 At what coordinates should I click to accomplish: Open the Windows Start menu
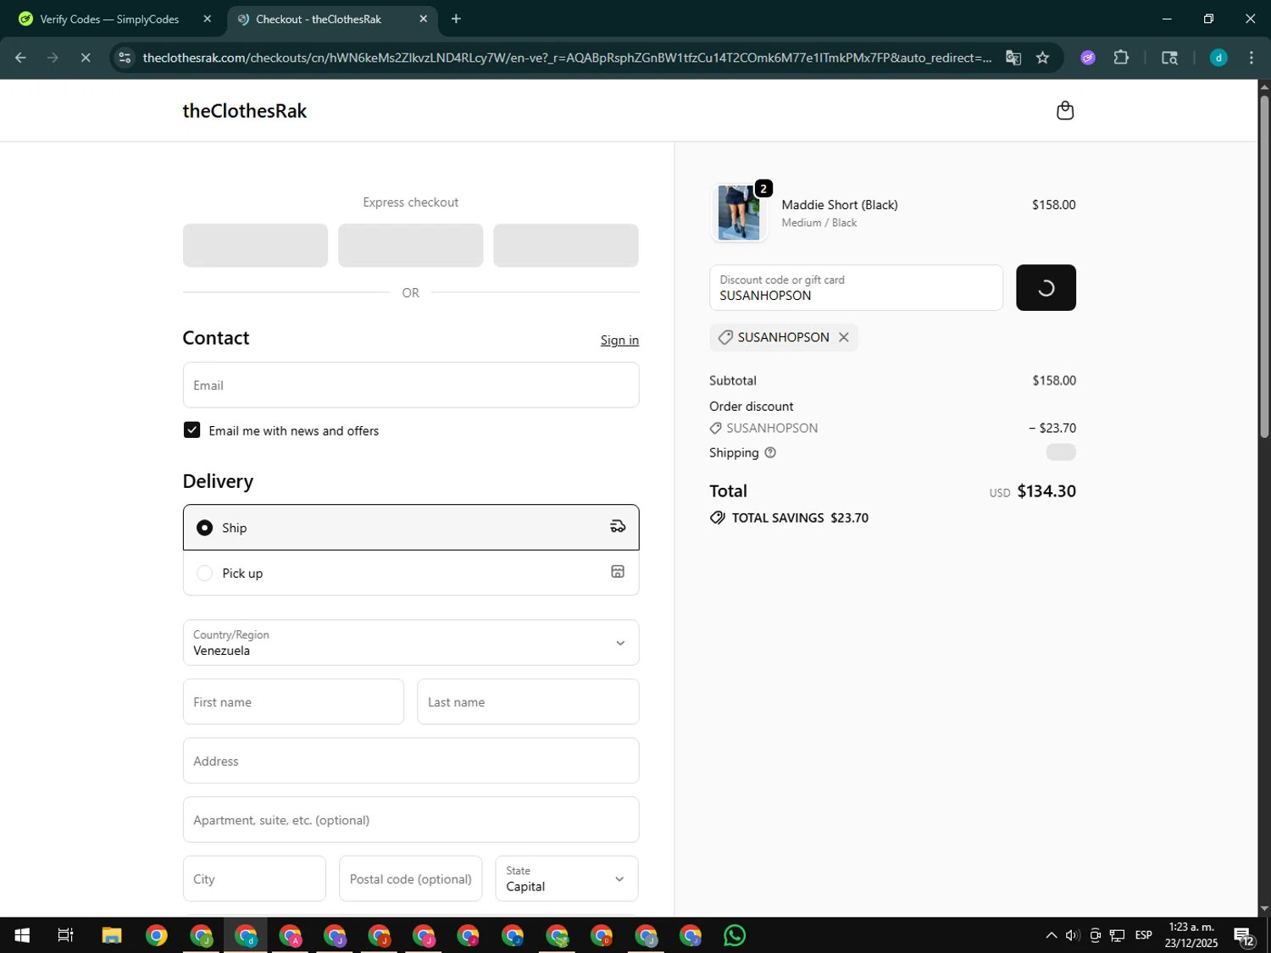tap(22, 935)
